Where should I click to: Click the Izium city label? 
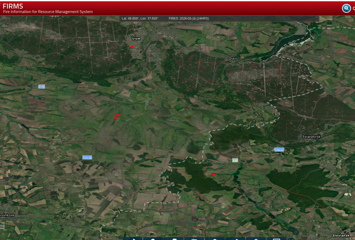click(136, 39)
